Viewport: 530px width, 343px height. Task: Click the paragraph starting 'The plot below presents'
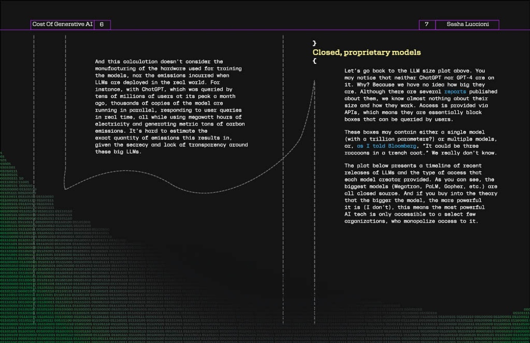pos(421,193)
